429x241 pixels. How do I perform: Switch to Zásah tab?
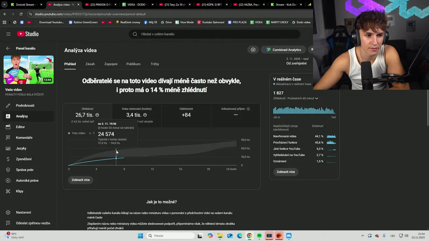[x=90, y=64]
